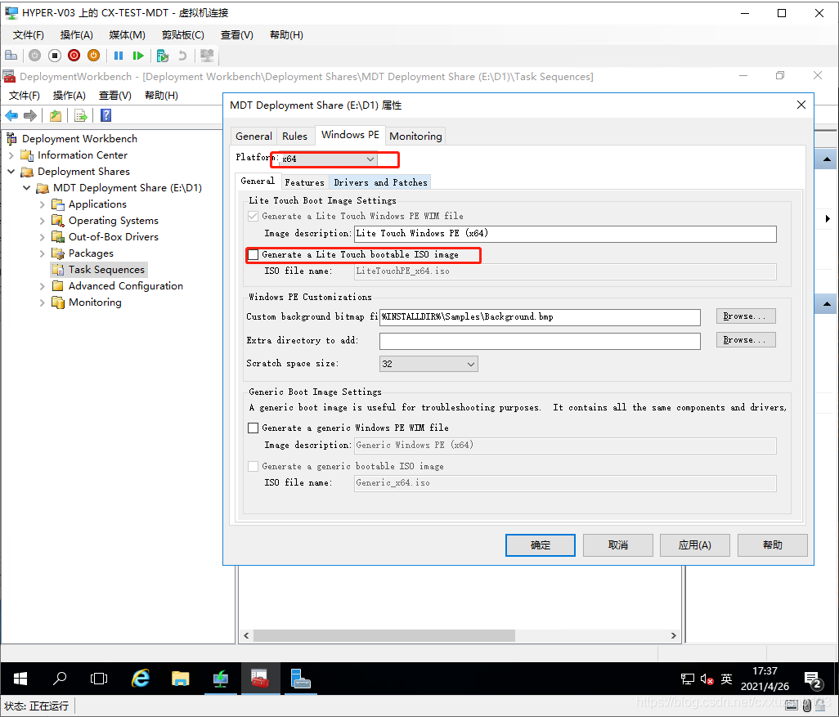The width and height of the screenshot is (839, 717).
Task: Expand the Operating Systems node
Action: pos(43,221)
